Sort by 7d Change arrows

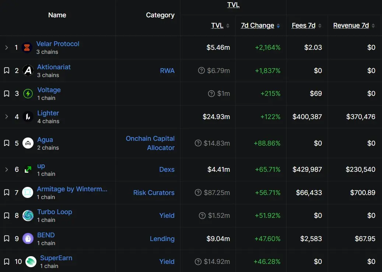click(278, 25)
